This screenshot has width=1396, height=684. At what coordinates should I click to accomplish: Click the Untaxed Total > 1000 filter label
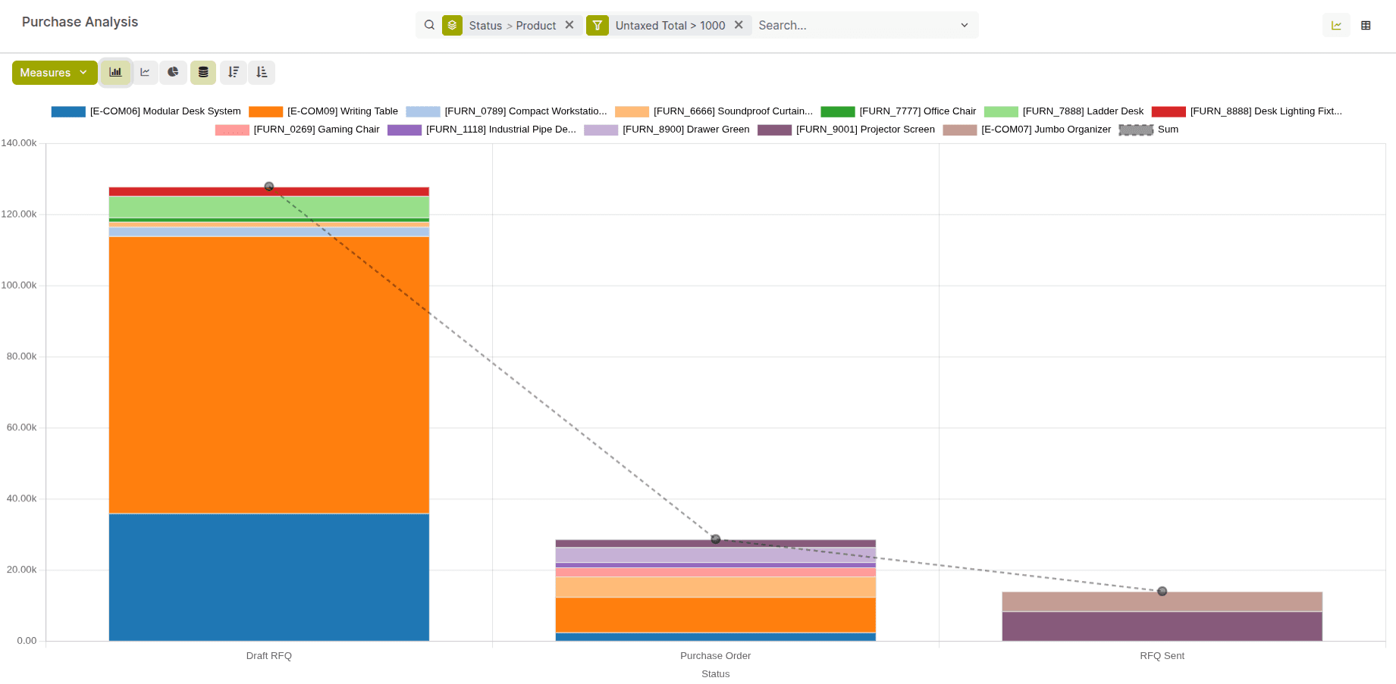pyautogui.click(x=670, y=25)
